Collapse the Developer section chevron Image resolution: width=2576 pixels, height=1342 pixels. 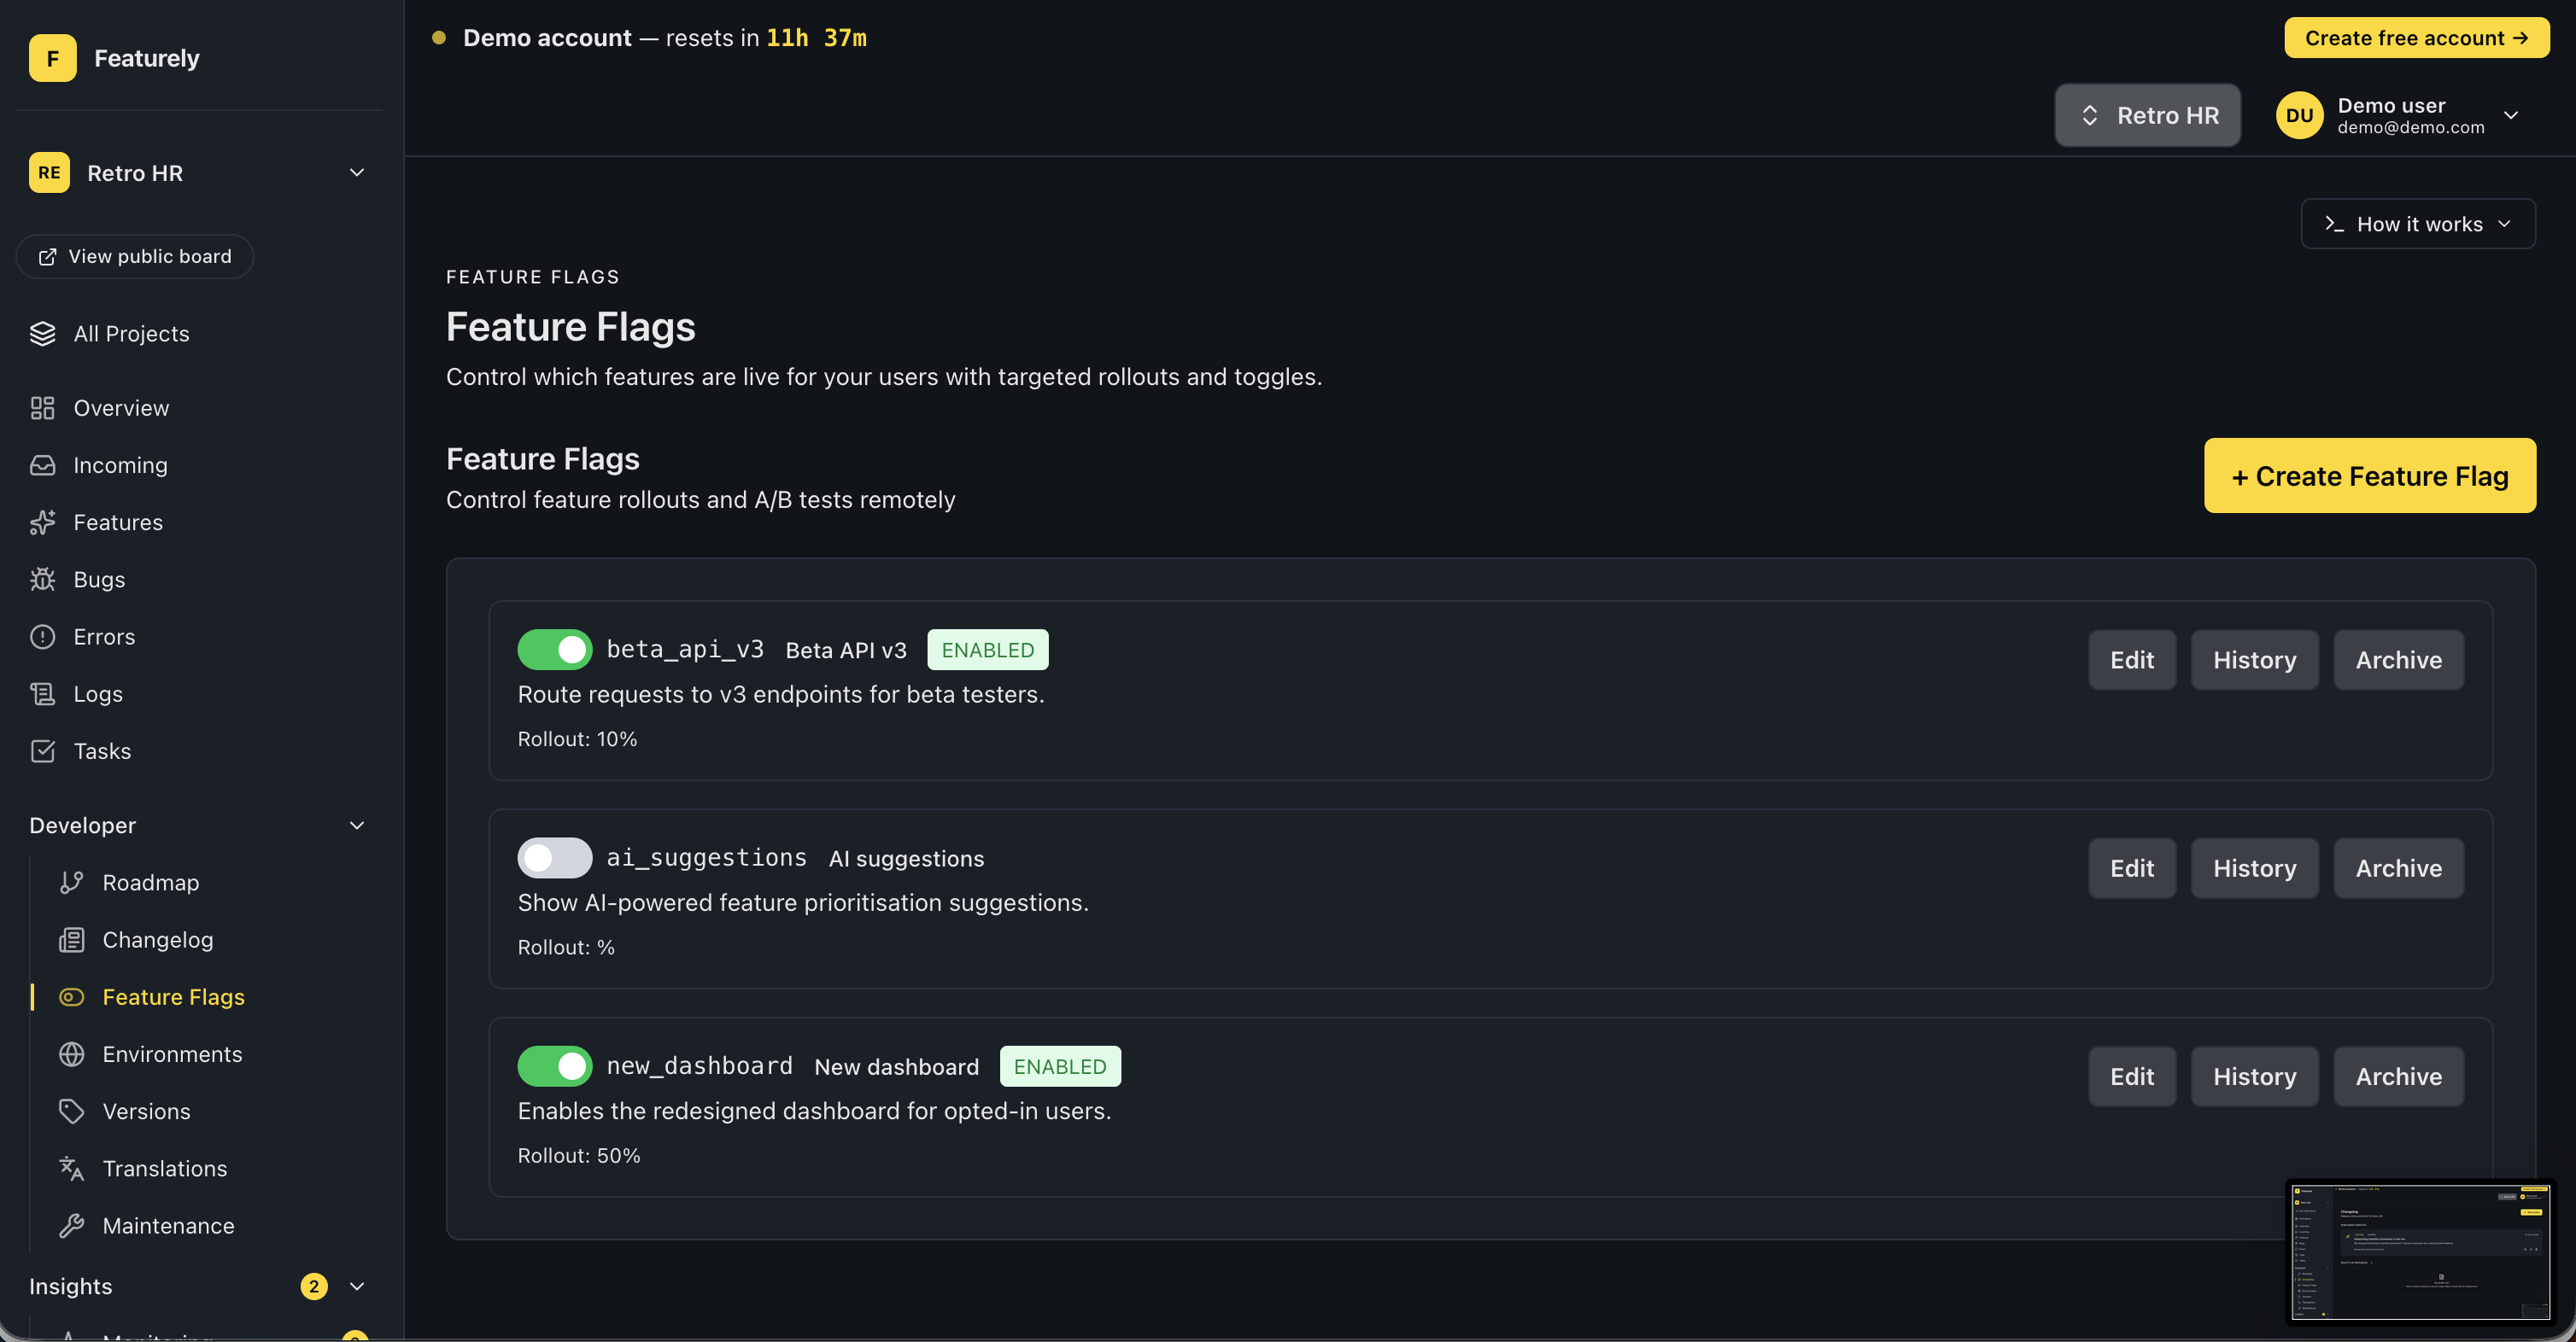click(x=357, y=826)
